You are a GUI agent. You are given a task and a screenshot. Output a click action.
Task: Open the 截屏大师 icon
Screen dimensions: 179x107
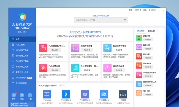coord(139,47)
